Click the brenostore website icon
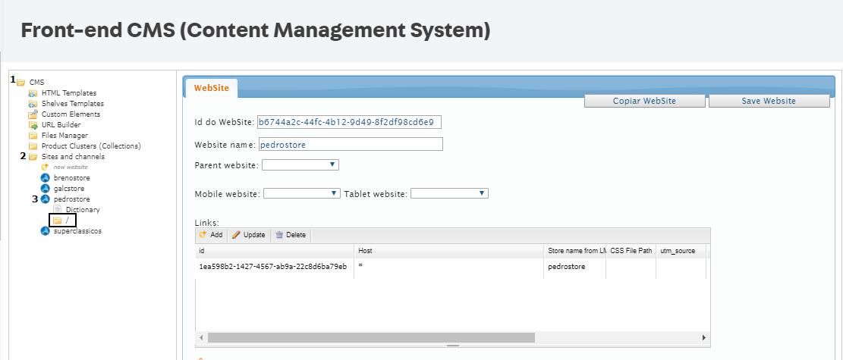Screen dimensions: 843x360 45,178
